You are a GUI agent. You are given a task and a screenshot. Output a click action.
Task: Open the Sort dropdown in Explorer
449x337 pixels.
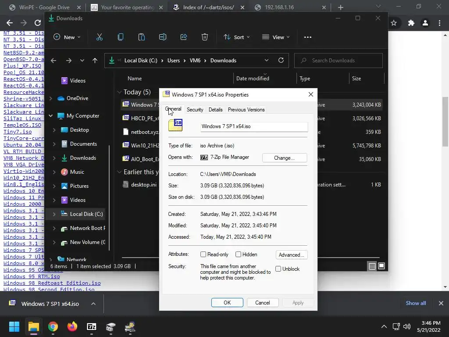point(236,37)
